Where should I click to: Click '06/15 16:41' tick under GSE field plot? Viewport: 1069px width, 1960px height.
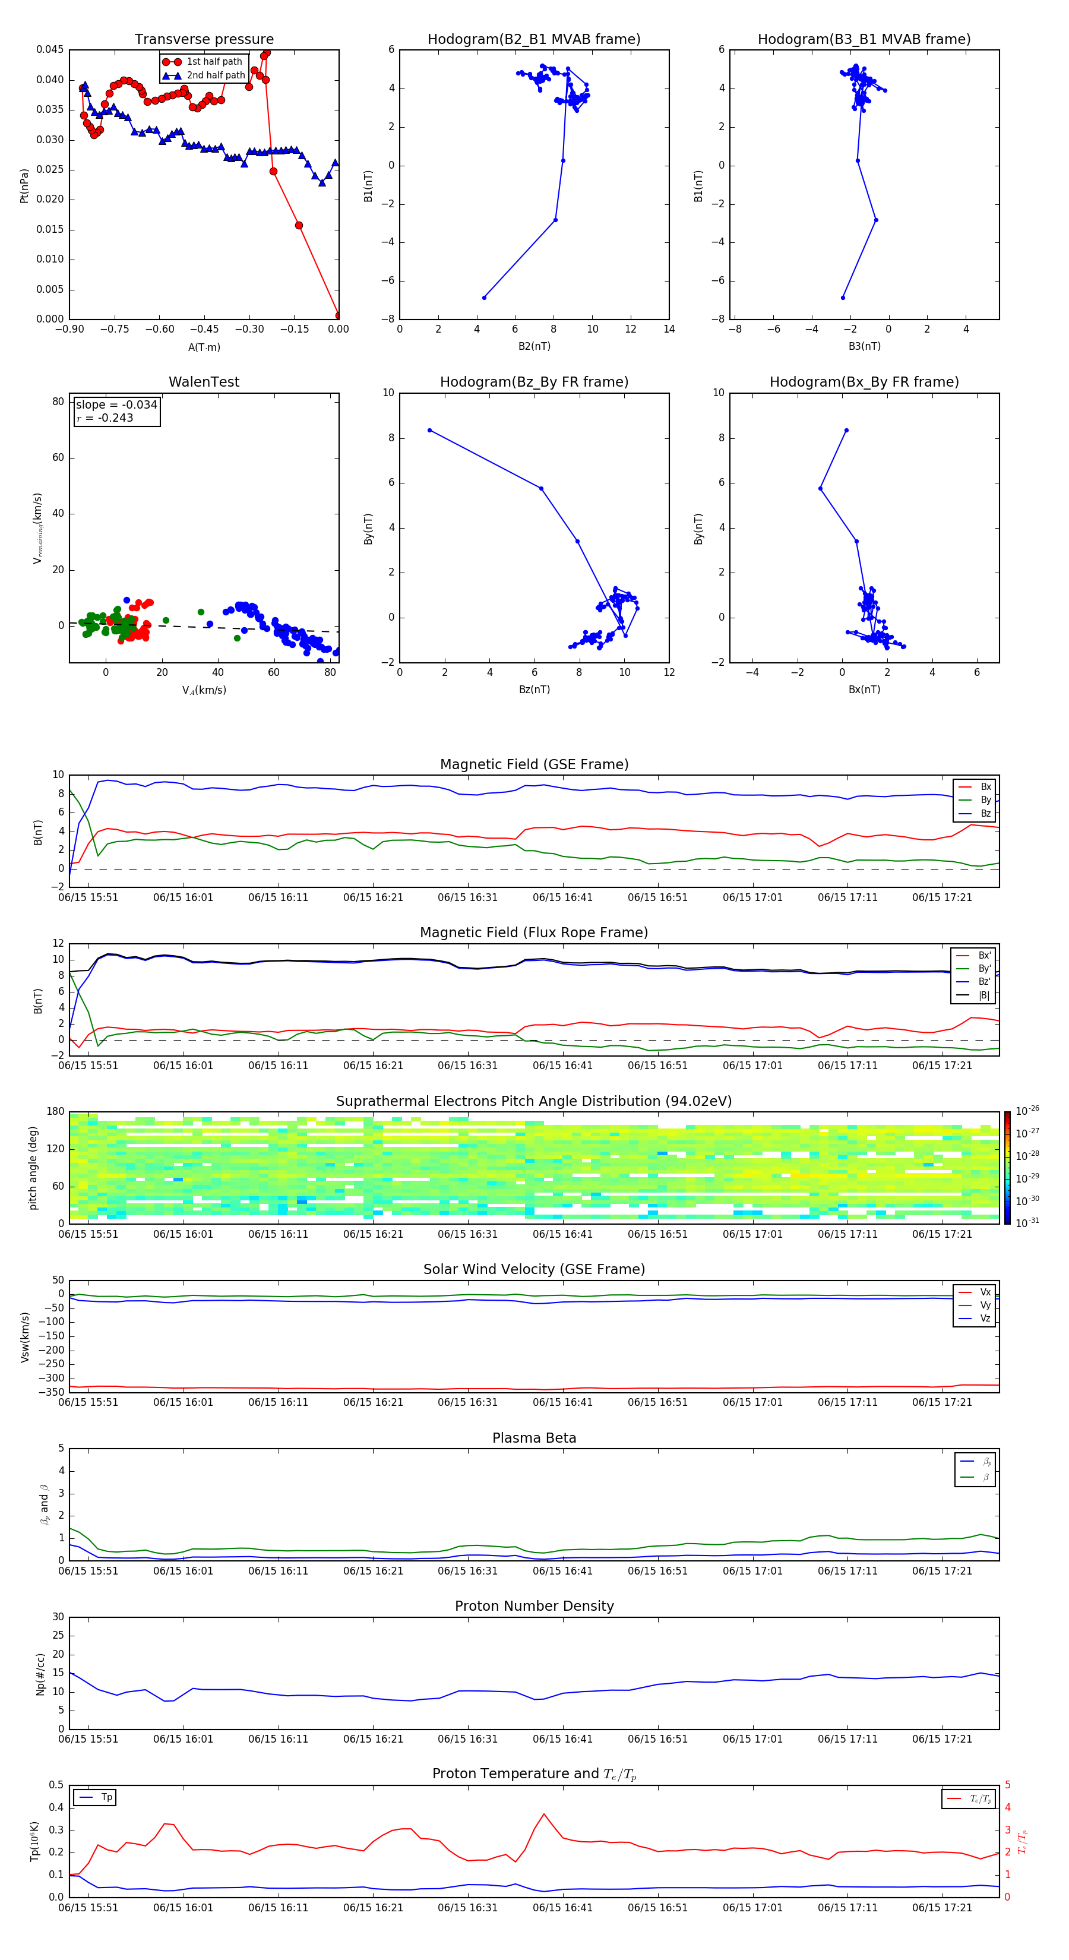(562, 898)
